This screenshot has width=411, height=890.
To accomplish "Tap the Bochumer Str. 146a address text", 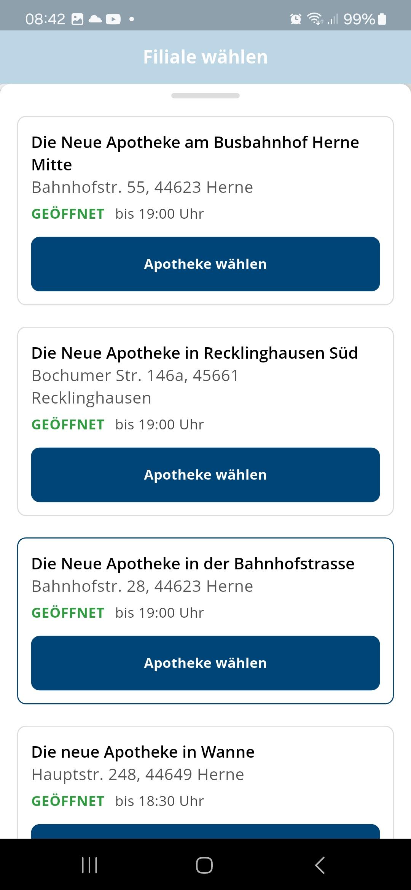I will pyautogui.click(x=135, y=386).
